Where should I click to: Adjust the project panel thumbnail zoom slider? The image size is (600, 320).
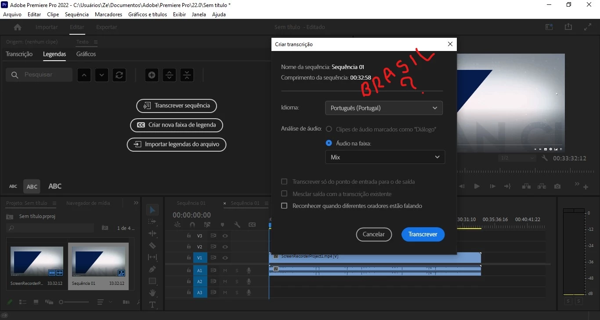click(x=74, y=302)
